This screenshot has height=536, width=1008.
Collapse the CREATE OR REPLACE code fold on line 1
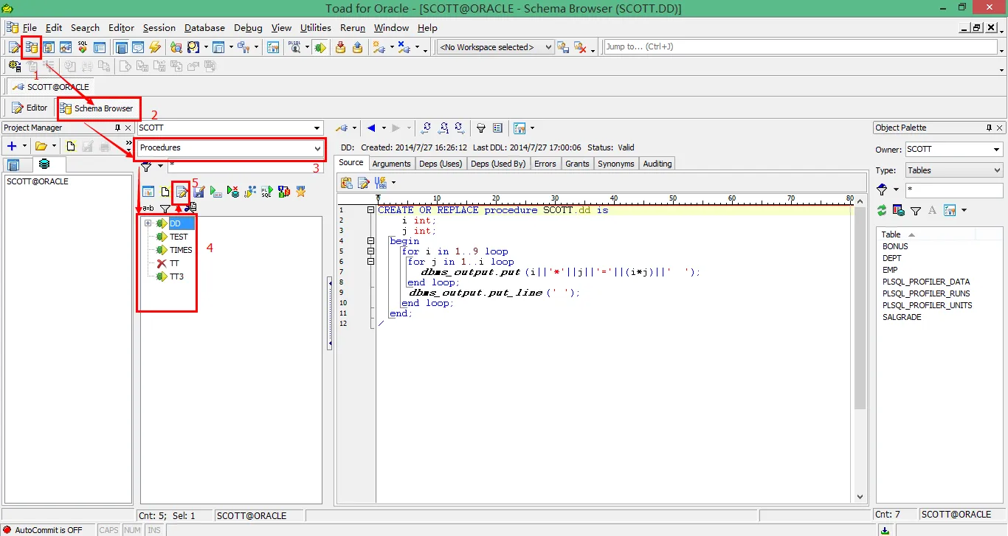click(x=371, y=210)
